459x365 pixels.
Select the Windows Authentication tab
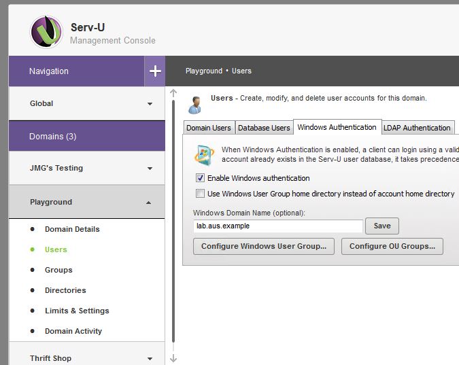(x=337, y=127)
